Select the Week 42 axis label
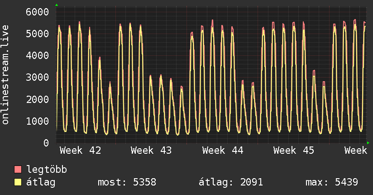This screenshot has width=373, height=195. tap(80, 151)
